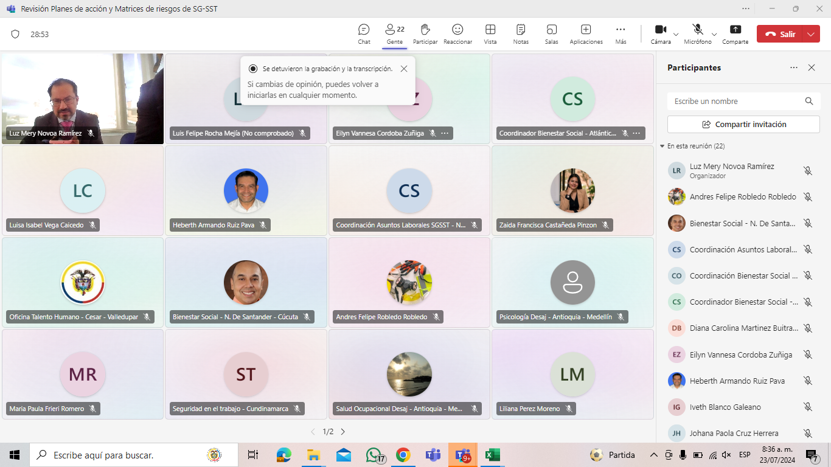
Task: Expand the Salir dropdown arrow
Action: [x=810, y=34]
